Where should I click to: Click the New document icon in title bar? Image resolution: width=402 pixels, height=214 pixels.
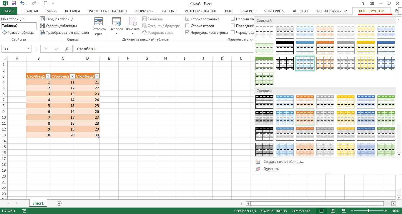tap(46, 4)
